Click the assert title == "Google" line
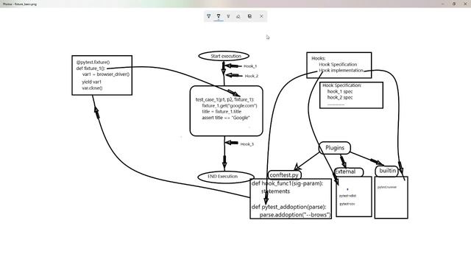Viewport: 471px width, 265px height. tap(226, 118)
